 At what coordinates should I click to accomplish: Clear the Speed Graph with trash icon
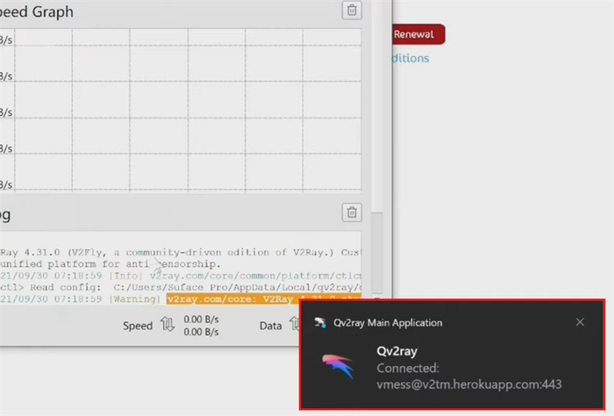pyautogui.click(x=352, y=10)
